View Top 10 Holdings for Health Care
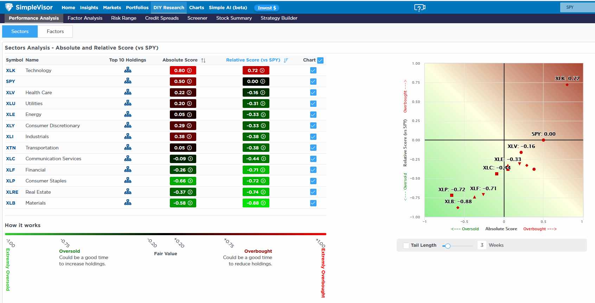Viewport: 595px width, 303px height. coord(128,92)
